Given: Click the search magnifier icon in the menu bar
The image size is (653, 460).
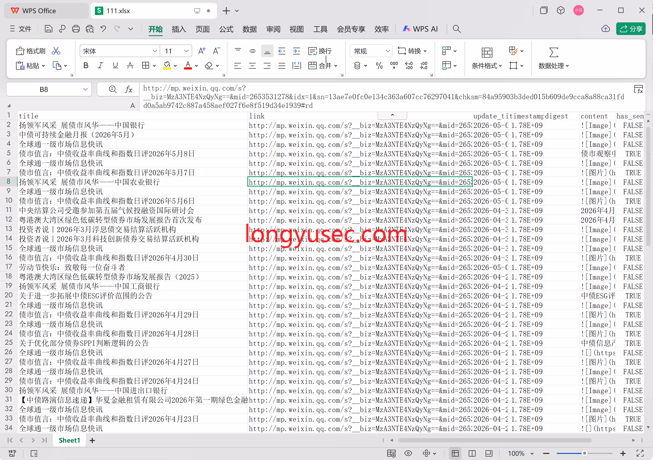Looking at the screenshot, I should click(x=456, y=29).
